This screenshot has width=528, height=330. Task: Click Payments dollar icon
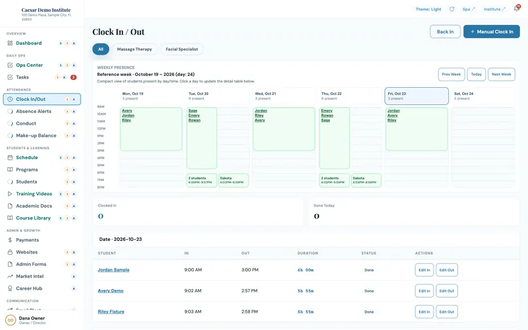pyautogui.click(x=10, y=240)
